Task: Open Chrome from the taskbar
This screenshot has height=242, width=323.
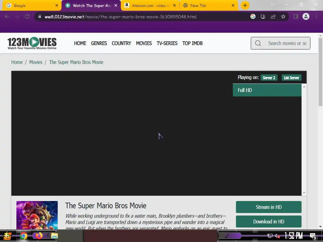Action: coord(23,236)
